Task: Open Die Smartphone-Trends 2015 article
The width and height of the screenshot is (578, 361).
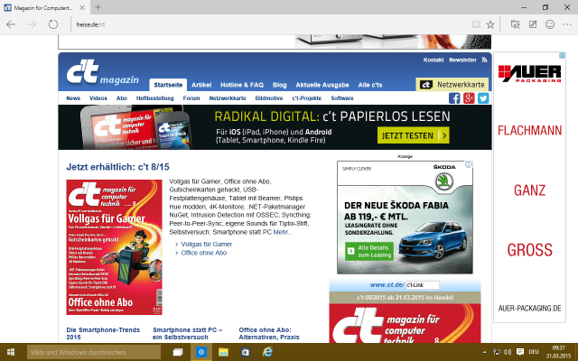Action: coord(103,333)
